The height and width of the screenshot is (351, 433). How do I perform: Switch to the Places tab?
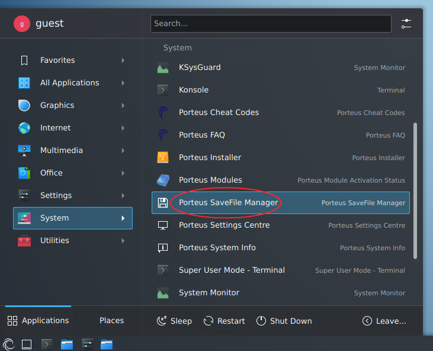[x=111, y=321]
